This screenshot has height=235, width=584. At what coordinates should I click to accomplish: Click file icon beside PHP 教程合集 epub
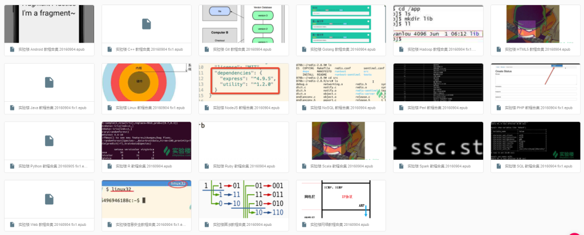pos(498,108)
